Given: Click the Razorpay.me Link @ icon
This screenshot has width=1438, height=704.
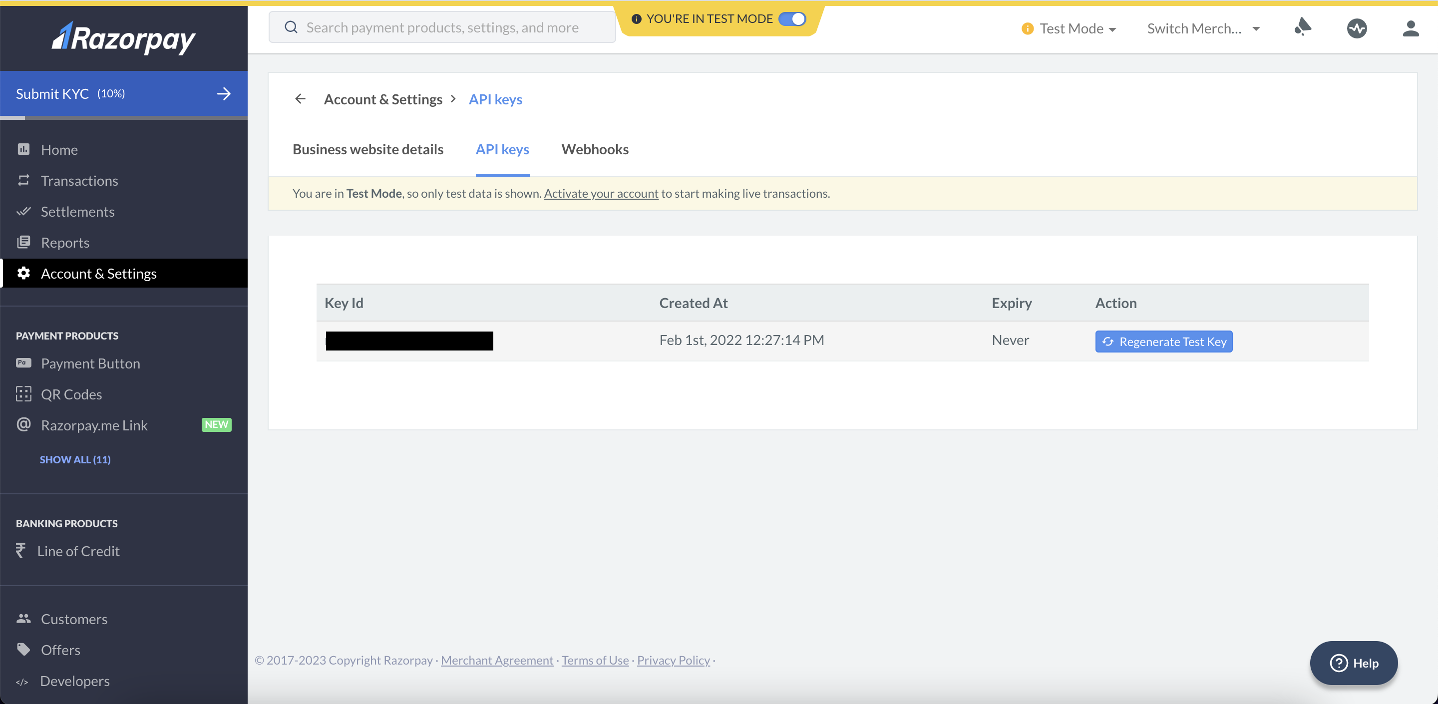Looking at the screenshot, I should [23, 424].
